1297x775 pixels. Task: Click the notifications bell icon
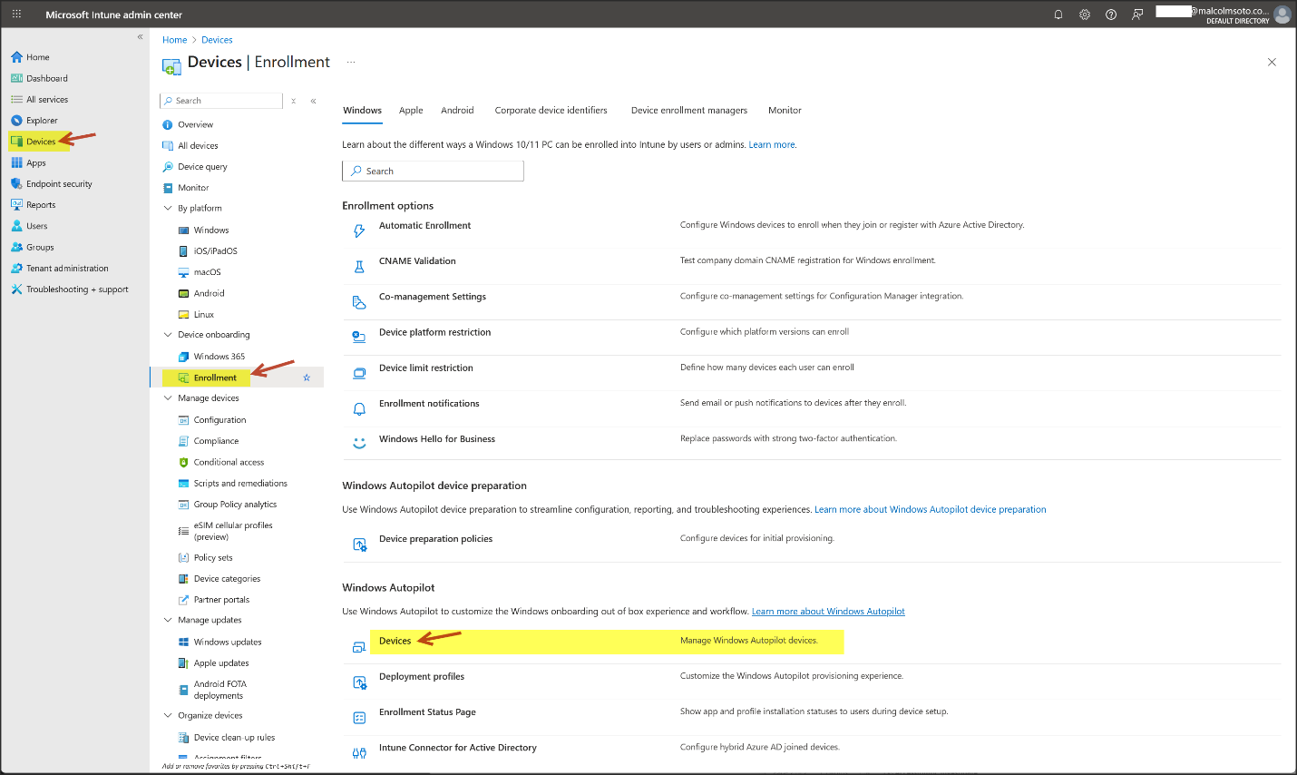[1058, 15]
